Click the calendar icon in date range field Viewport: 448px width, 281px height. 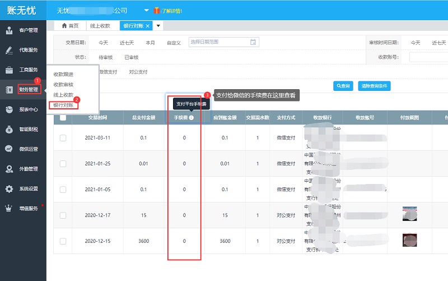pos(253,42)
